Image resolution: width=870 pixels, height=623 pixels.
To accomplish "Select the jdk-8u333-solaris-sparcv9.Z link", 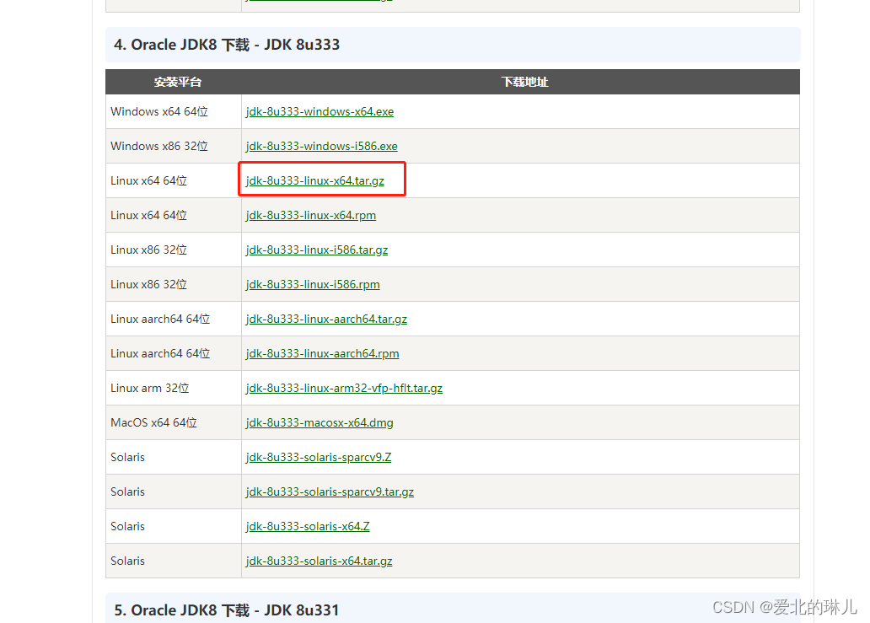I will [x=319, y=457].
